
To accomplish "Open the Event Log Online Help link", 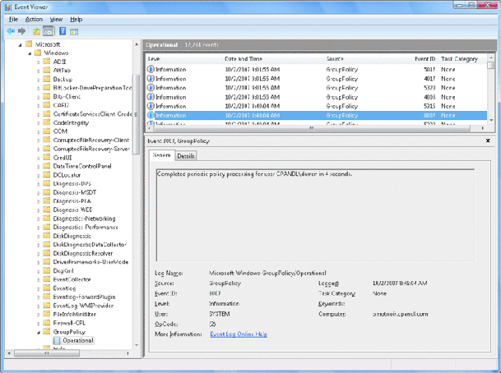I will [239, 334].
